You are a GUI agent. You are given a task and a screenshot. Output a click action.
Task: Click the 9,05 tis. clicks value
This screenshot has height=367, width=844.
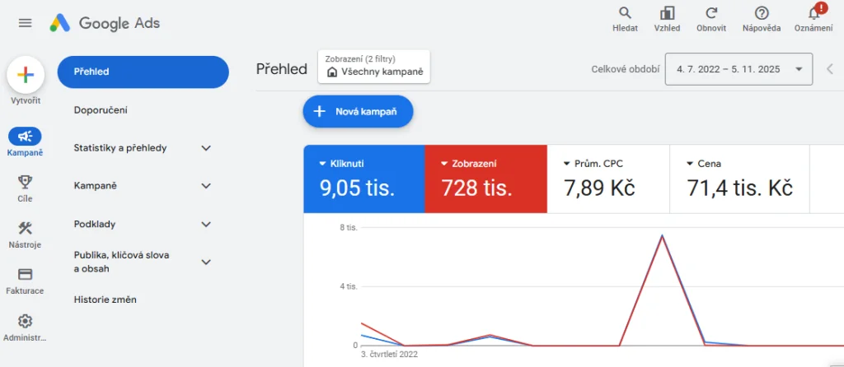coord(358,188)
